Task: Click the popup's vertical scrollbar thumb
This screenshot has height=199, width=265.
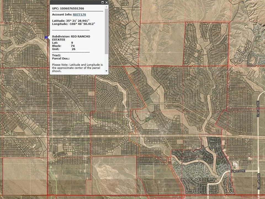Action: tap(107, 30)
